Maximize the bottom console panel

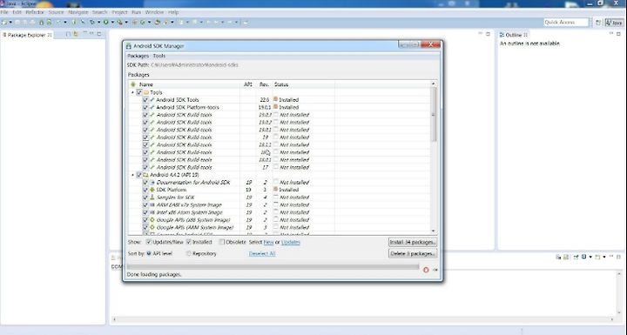[x=618, y=257]
